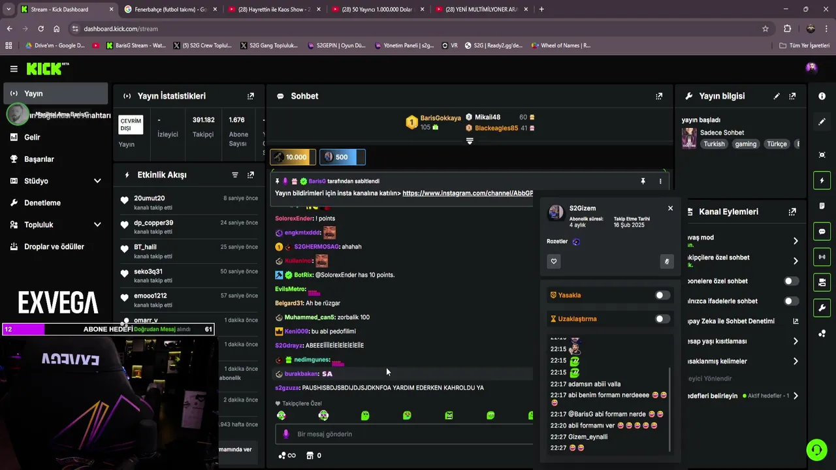The image size is (836, 470).
Task: Click the gaming stream tag
Action: (x=745, y=144)
